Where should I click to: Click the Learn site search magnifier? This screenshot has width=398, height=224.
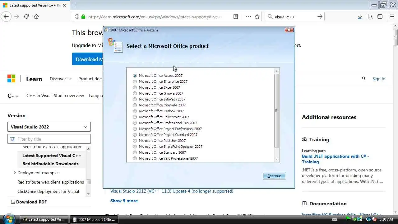[x=364, y=79]
